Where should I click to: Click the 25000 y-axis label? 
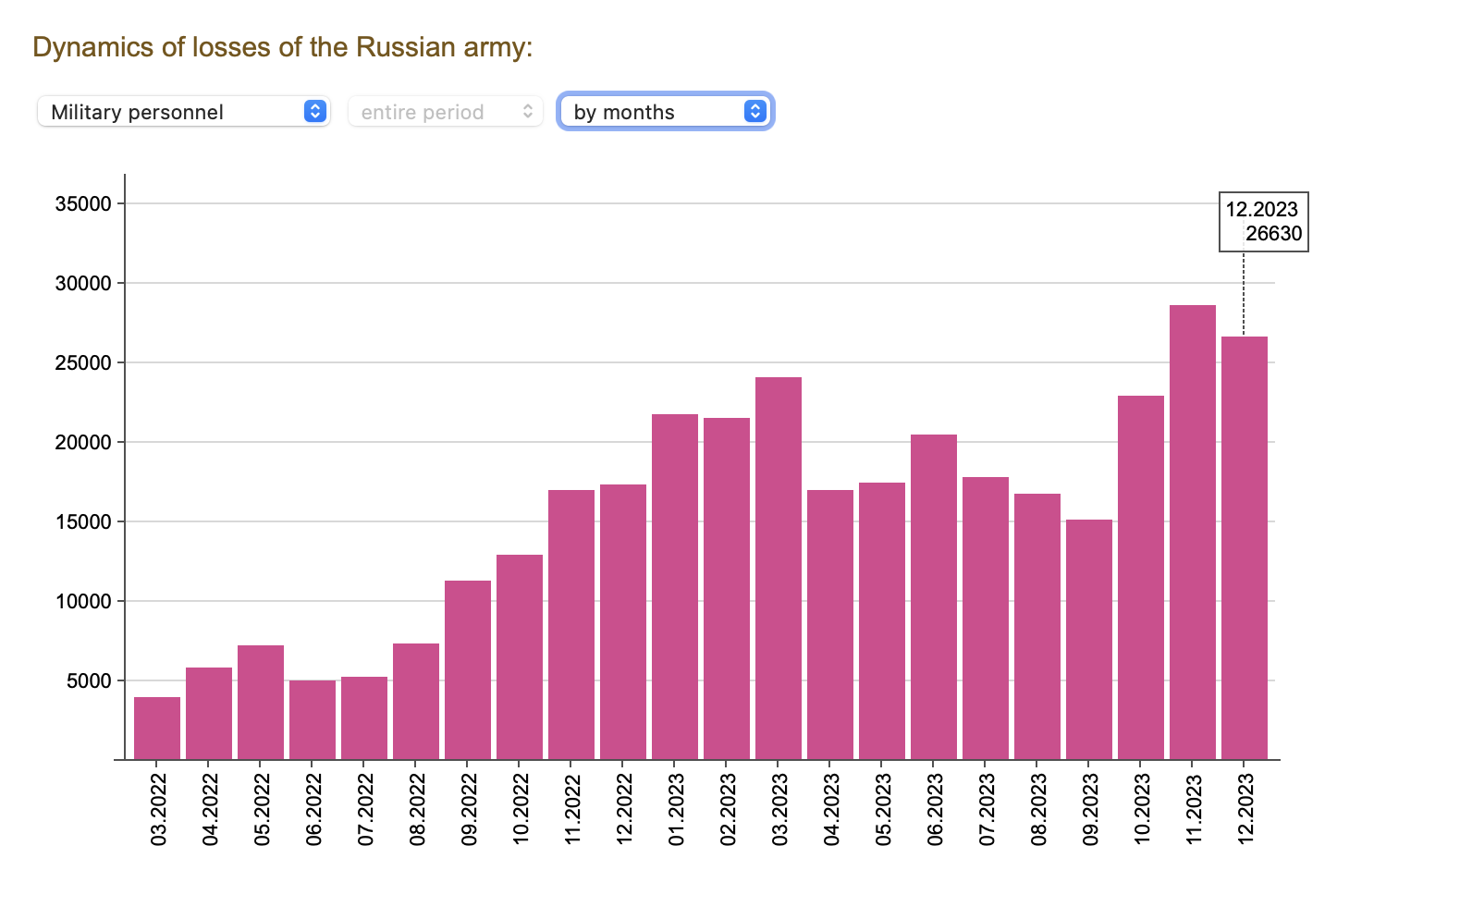[83, 362]
